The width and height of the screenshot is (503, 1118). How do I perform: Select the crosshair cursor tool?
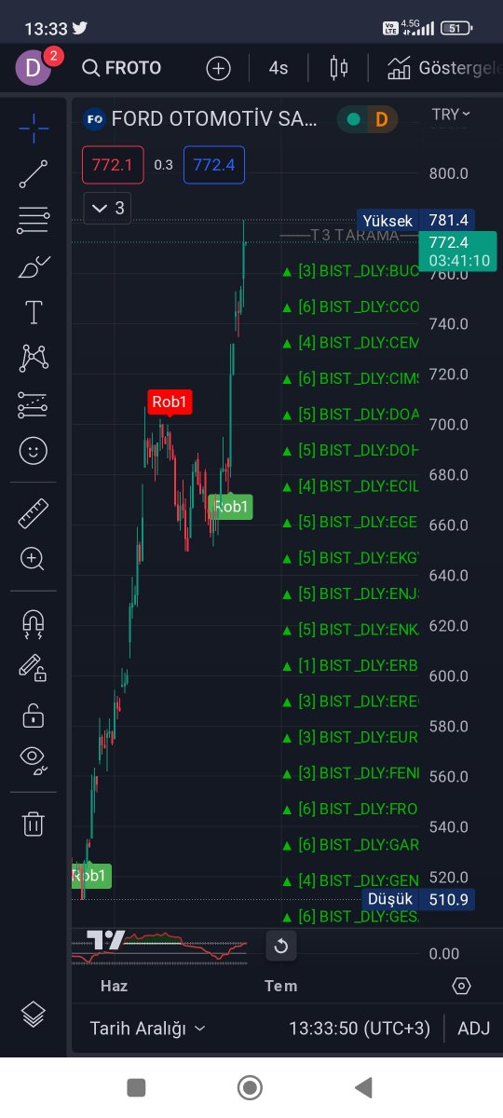pyautogui.click(x=34, y=129)
